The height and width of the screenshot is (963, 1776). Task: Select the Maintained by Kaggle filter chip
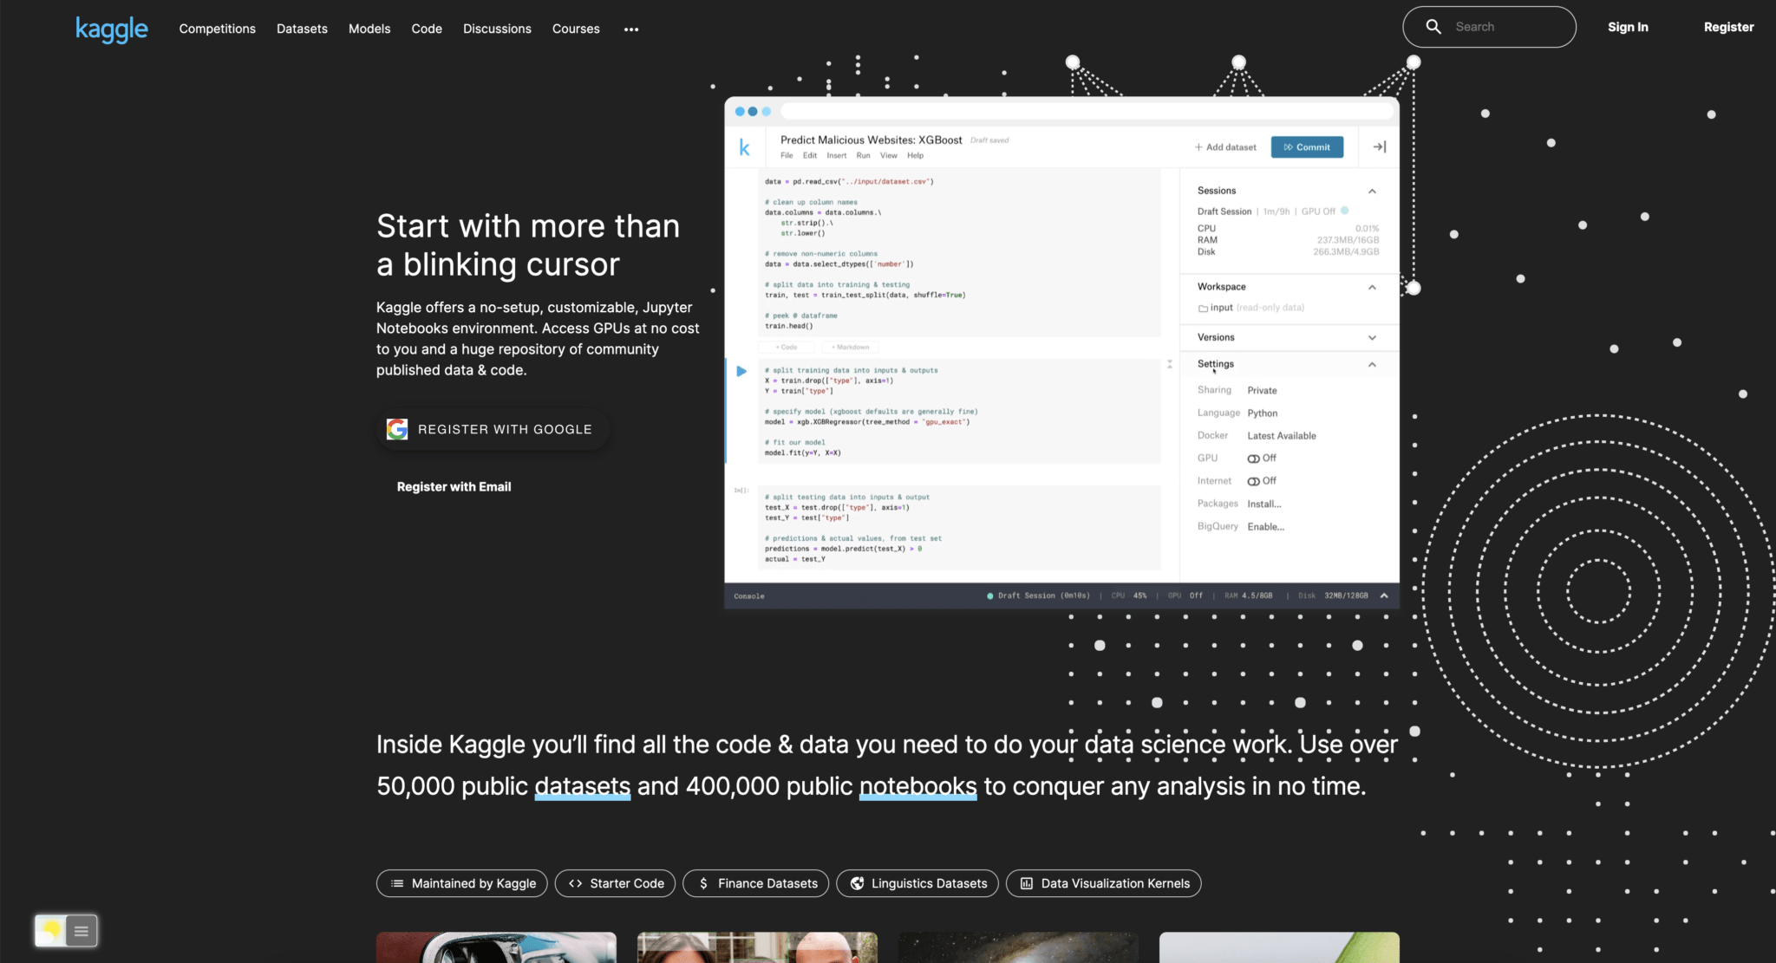461,883
